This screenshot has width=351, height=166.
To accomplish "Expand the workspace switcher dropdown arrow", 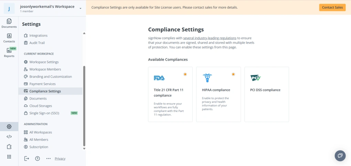I will [x=81, y=9].
